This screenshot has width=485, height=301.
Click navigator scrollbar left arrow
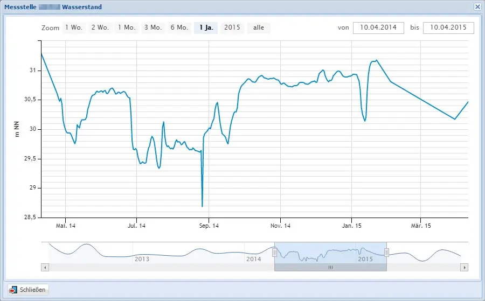[x=45, y=267]
